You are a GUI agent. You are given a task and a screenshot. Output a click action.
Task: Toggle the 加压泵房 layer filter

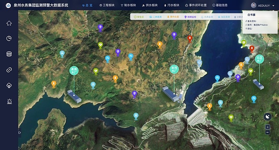(x=224, y=17)
